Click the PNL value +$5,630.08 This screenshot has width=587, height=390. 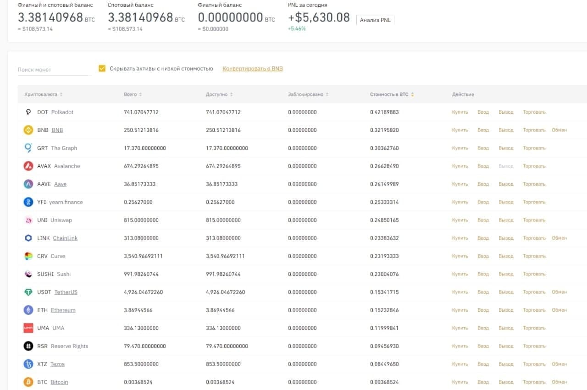pyautogui.click(x=319, y=18)
